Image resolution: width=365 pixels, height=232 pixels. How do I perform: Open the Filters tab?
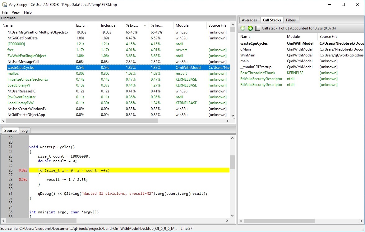click(x=291, y=20)
